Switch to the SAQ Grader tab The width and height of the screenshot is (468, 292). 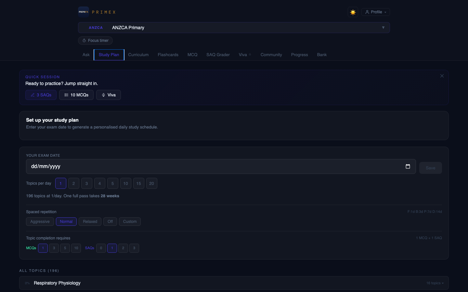click(x=218, y=55)
